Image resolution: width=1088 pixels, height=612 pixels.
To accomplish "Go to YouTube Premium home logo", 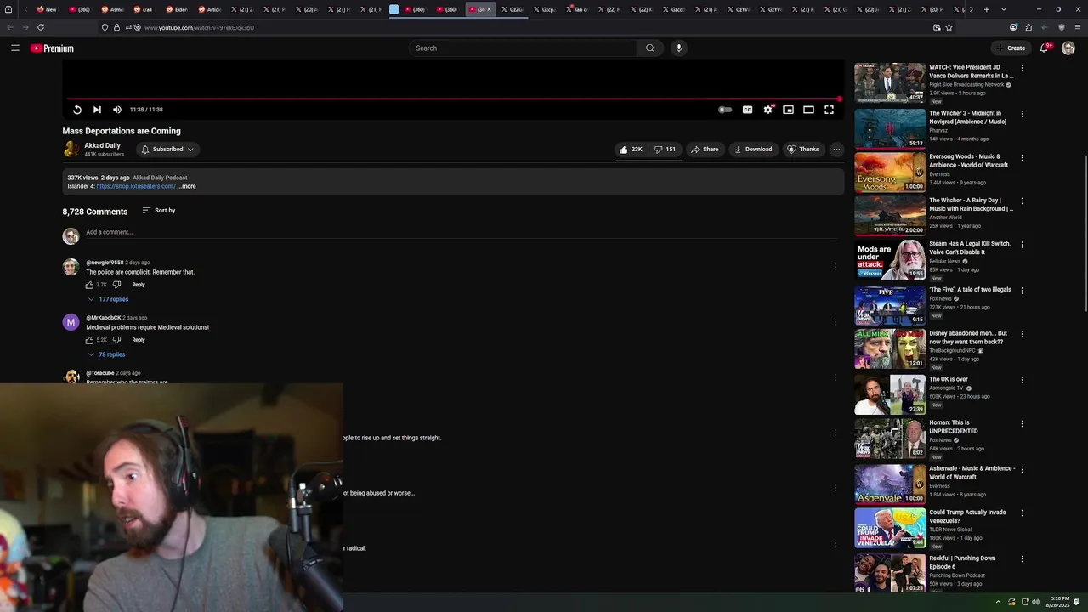I will 52,48.
